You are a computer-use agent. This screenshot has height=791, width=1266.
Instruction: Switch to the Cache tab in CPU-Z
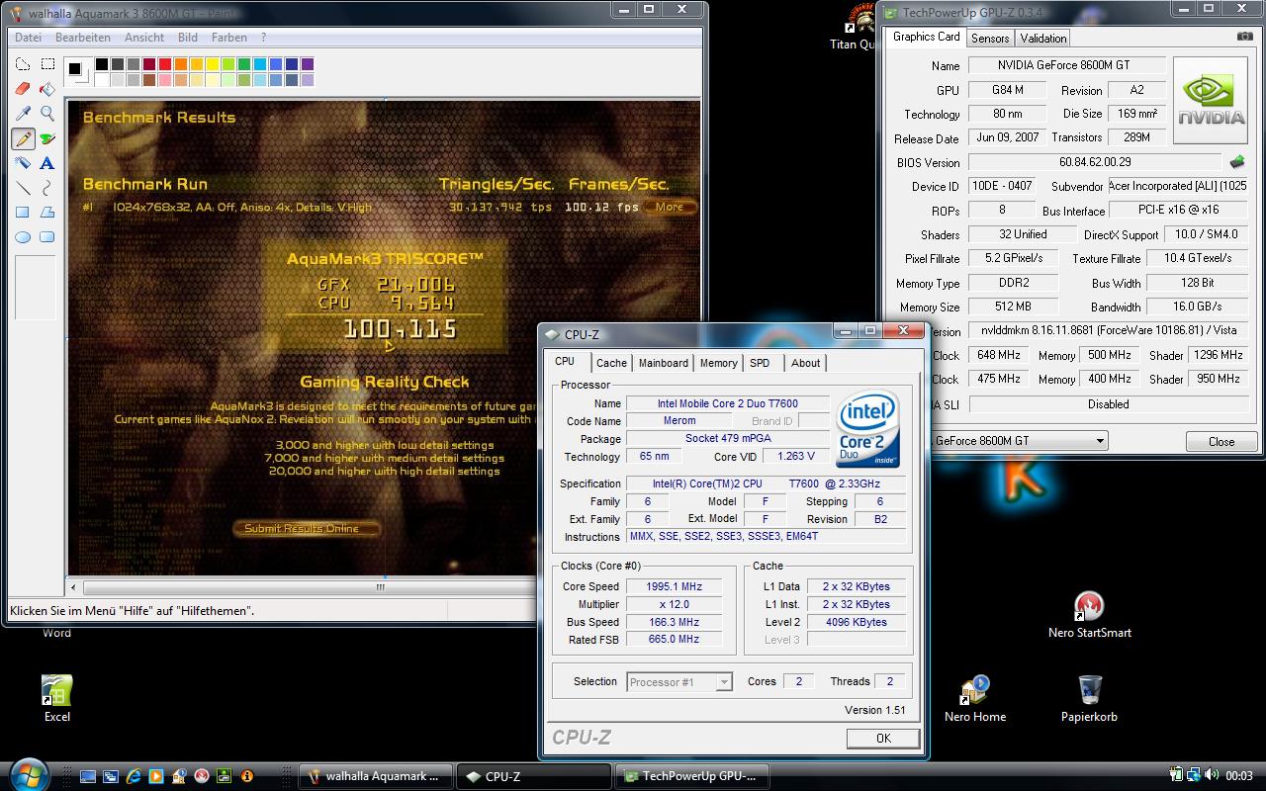611,363
